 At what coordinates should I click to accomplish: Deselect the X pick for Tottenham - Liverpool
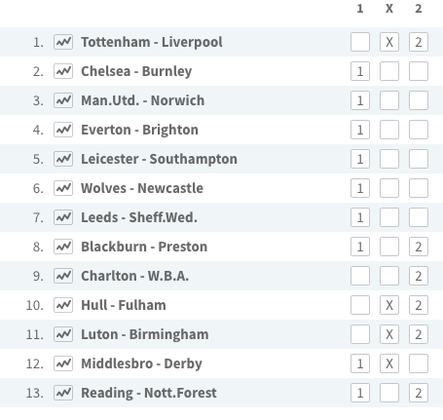389,42
